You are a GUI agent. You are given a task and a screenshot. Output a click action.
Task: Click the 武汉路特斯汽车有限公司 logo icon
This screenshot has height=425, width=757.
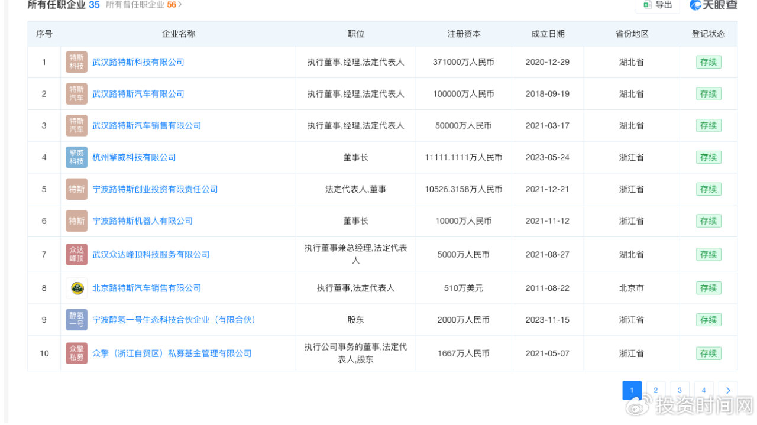pyautogui.click(x=76, y=94)
